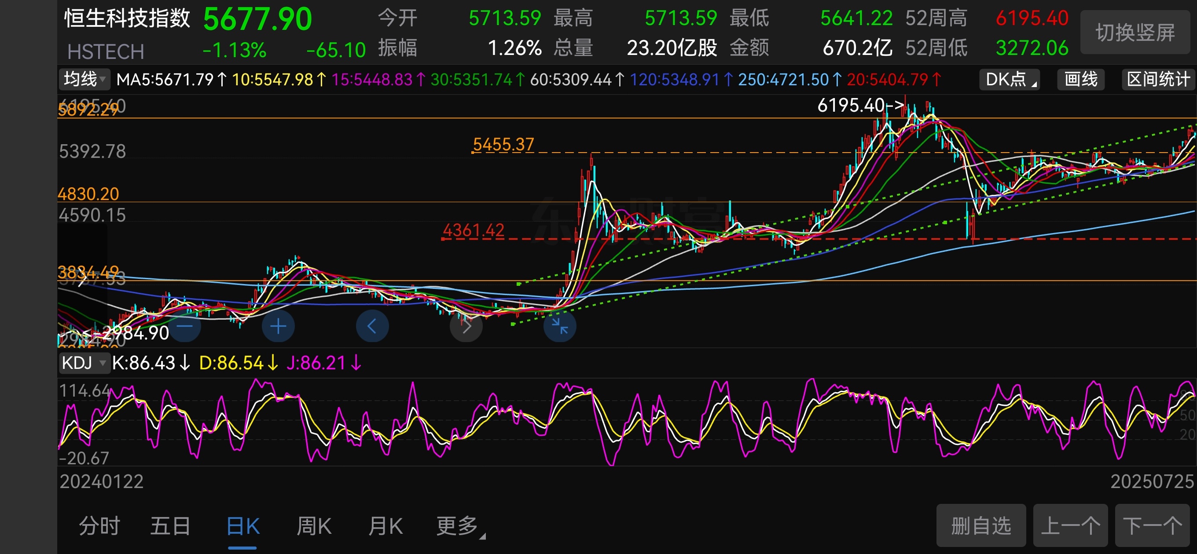Tap the start date 20240122
Image resolution: width=1197 pixels, height=554 pixels.
coord(101,481)
